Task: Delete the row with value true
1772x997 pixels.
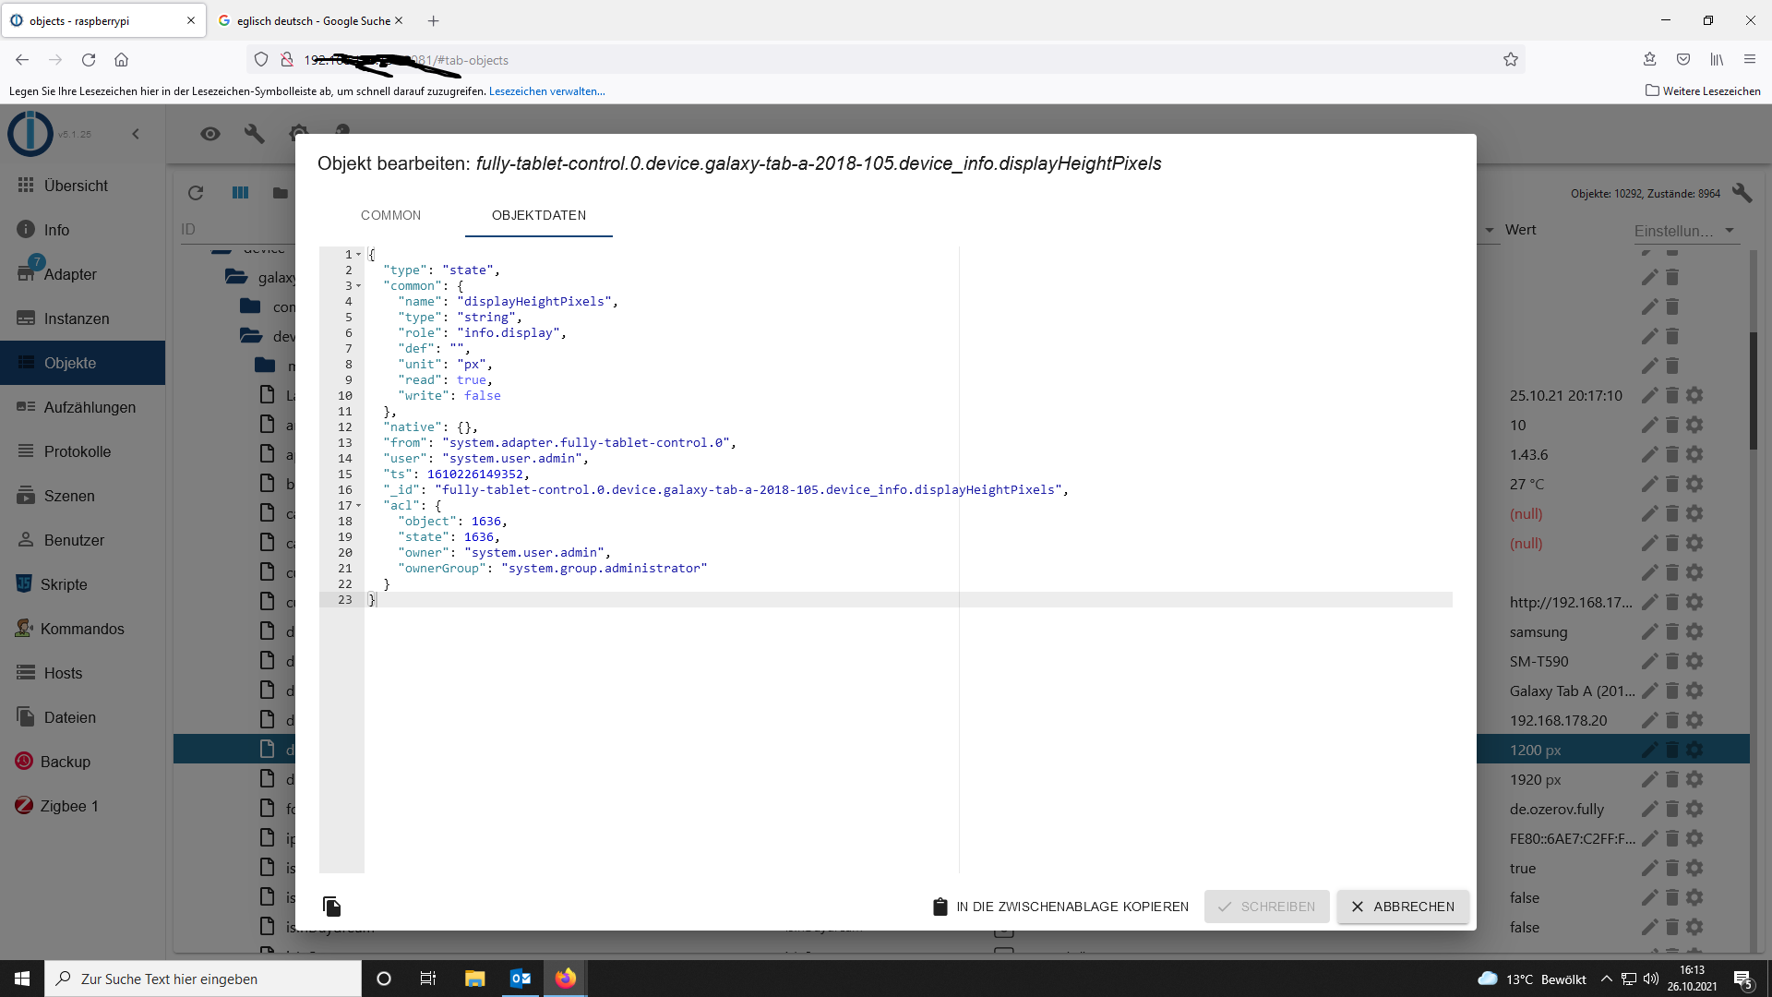Action: pyautogui.click(x=1672, y=869)
